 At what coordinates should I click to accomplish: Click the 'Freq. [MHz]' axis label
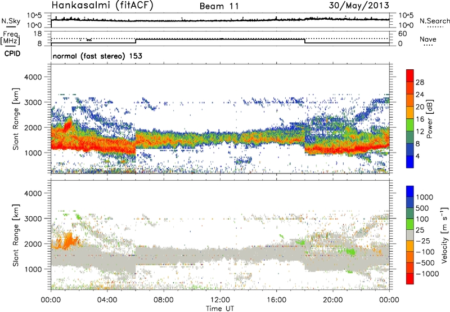11,38
